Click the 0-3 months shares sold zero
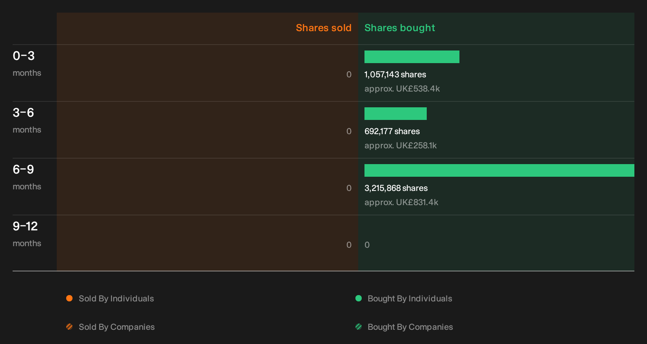 [x=349, y=75]
